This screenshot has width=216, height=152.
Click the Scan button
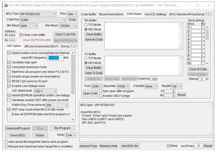72,20
